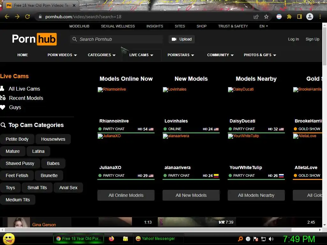Open the smiley Start button on the taskbar
This screenshot has width=327, height=245.
coord(9,239)
